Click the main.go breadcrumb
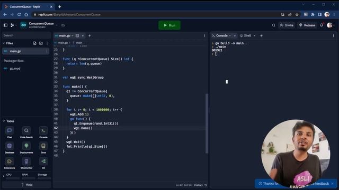 pyautogui.click(x=63, y=43)
